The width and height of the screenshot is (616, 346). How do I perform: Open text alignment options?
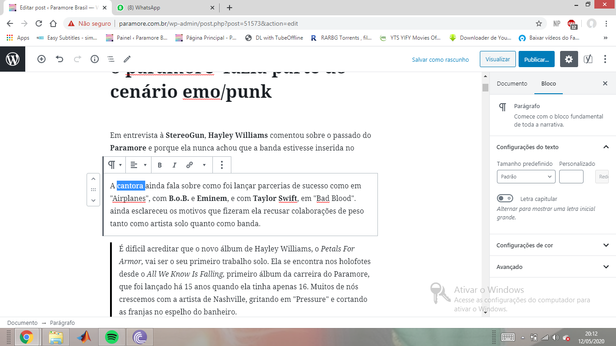coord(138,165)
